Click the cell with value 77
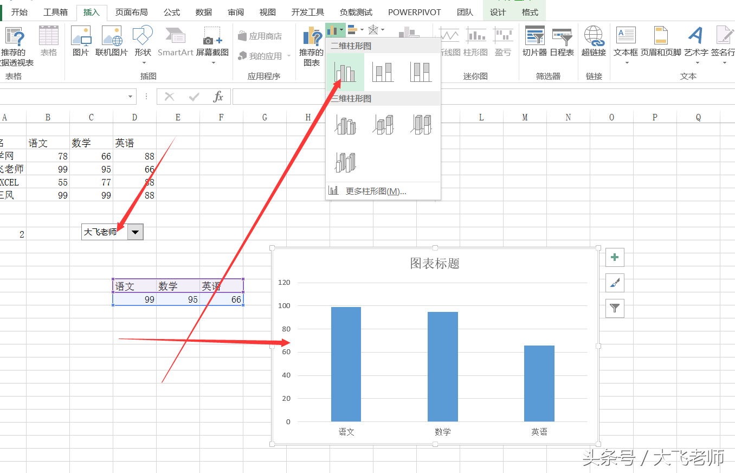 [x=91, y=182]
